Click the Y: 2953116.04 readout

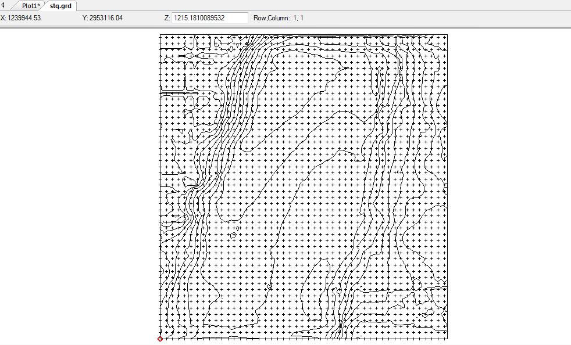tap(102, 18)
